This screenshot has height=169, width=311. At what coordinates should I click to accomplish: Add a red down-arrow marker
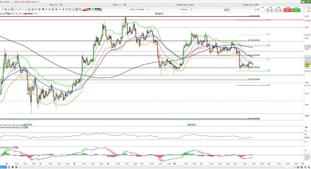point(63,9)
